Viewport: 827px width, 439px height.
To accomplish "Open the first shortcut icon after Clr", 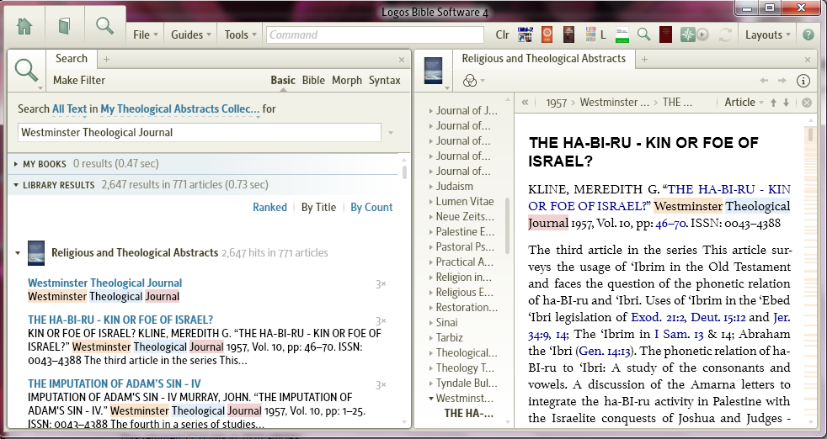I will [x=526, y=34].
